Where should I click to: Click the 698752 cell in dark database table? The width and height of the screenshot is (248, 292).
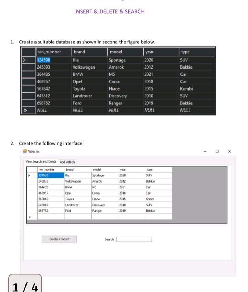tap(54, 103)
